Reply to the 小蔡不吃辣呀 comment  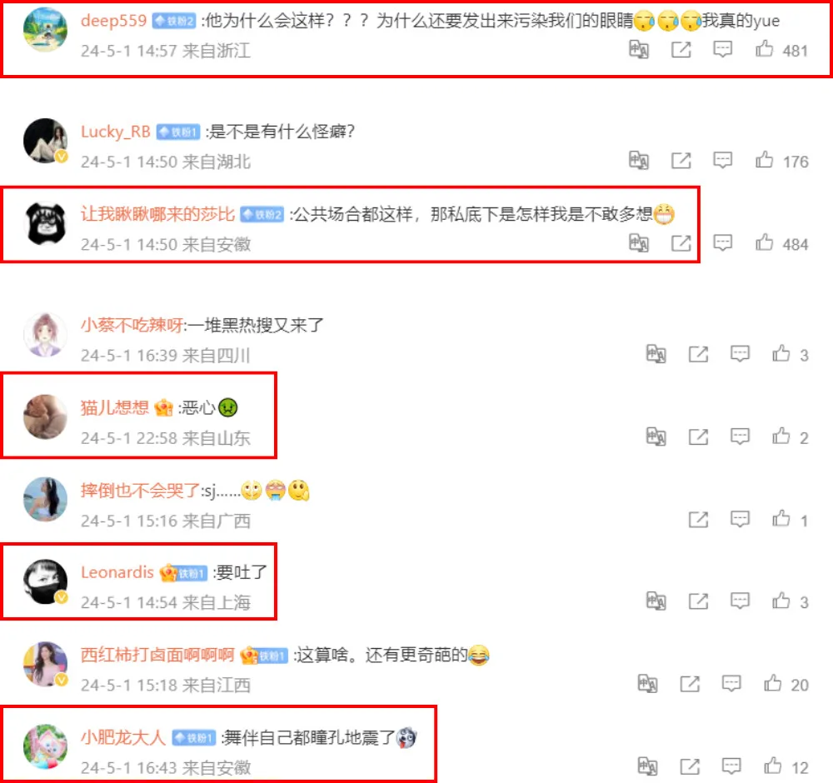740,354
